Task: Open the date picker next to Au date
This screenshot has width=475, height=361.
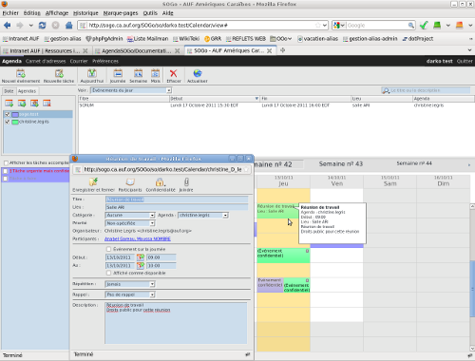Action: coord(141,265)
